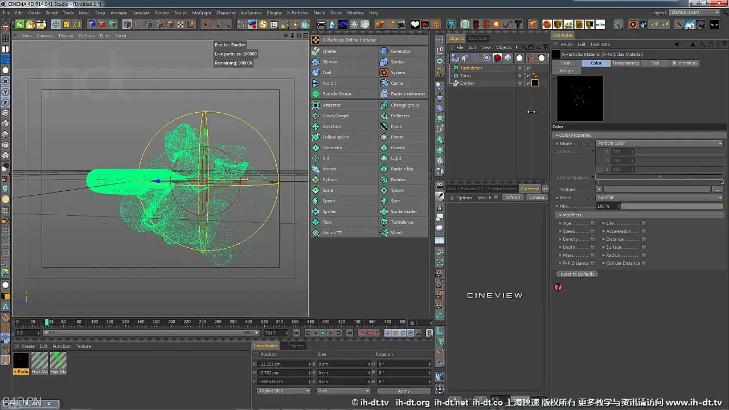Select the Scale tool icon
Viewport: 729px width, 410px height.
67,24
